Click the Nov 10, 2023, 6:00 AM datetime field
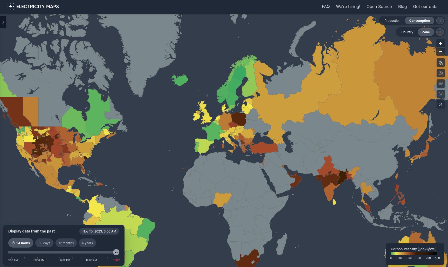This screenshot has height=267, width=448. 99,231
